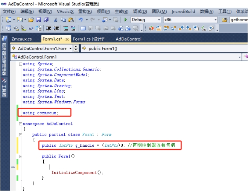Viewport: 248px width, 191px height.
Task: Collapse the public Form1() constructor block
Action: point(20,156)
